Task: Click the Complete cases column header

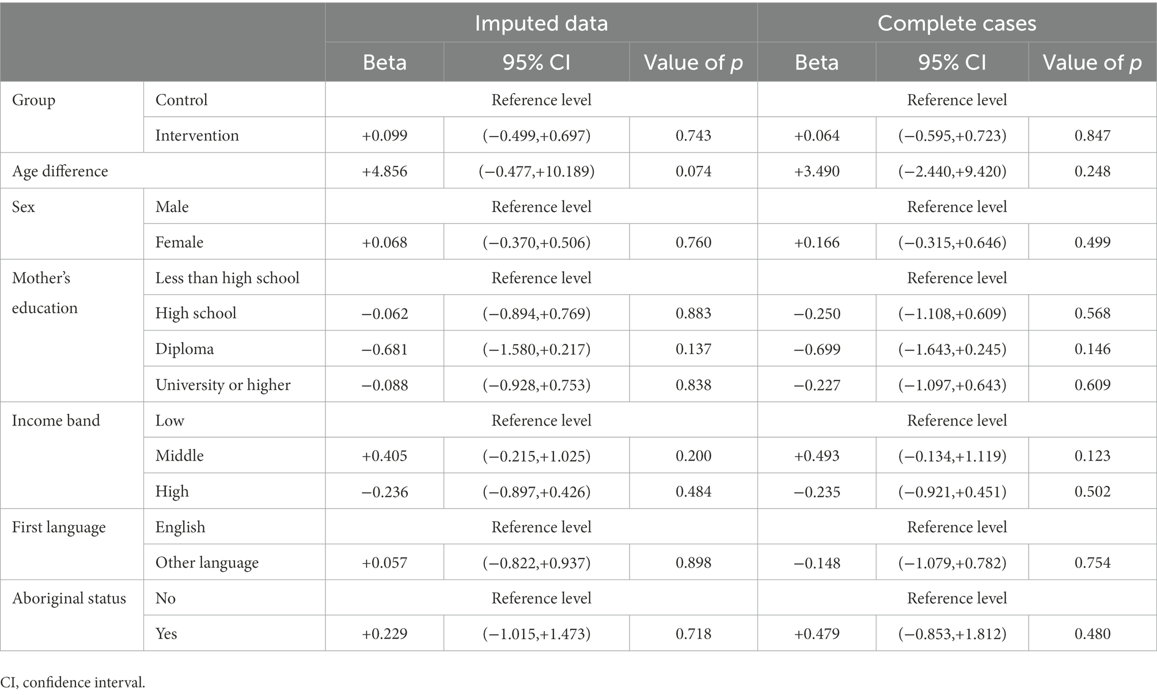Action: click(957, 23)
